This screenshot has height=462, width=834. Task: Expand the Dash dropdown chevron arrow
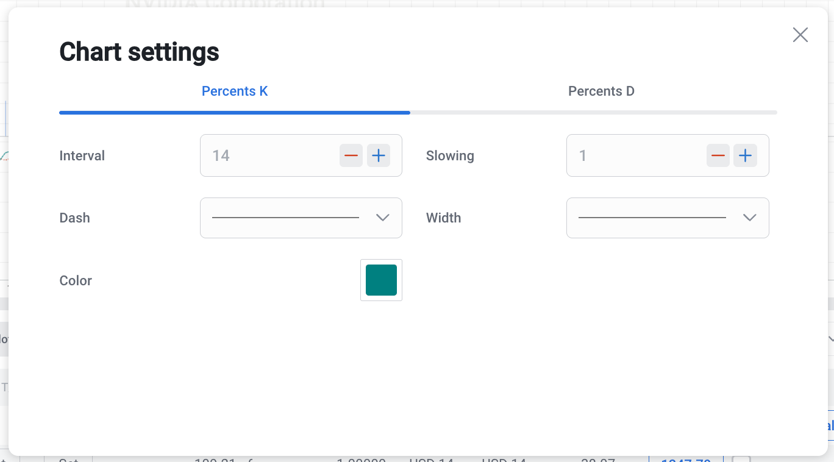383,218
